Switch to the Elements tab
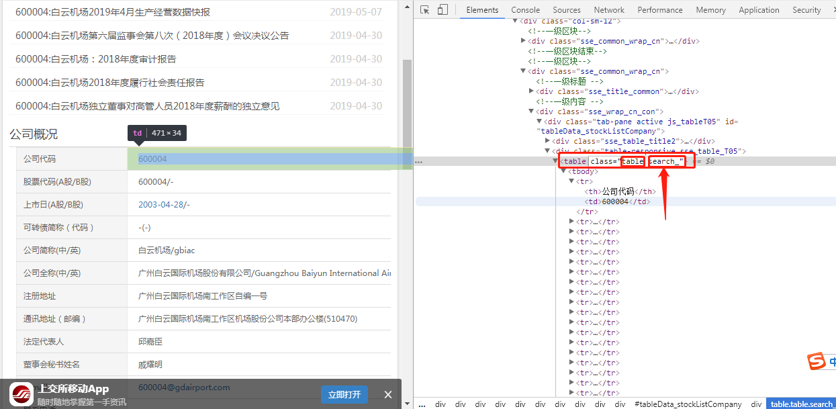This screenshot has height=409, width=836. click(482, 10)
